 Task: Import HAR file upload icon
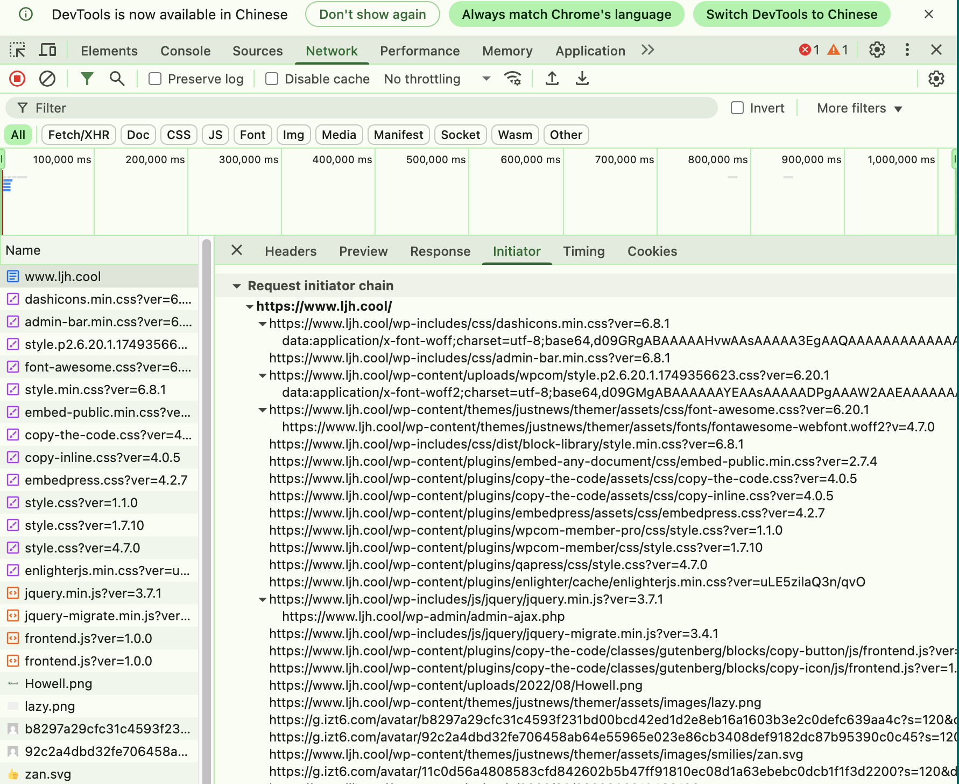[x=552, y=79]
